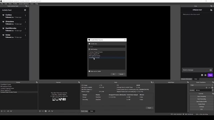Screen dimensions: 214x120
Task: Open Activity Feed settings gear
Action: click(x=25, y=10)
